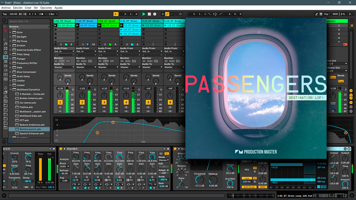Open the EQ Block 8192 dropdown

(x=65, y=167)
